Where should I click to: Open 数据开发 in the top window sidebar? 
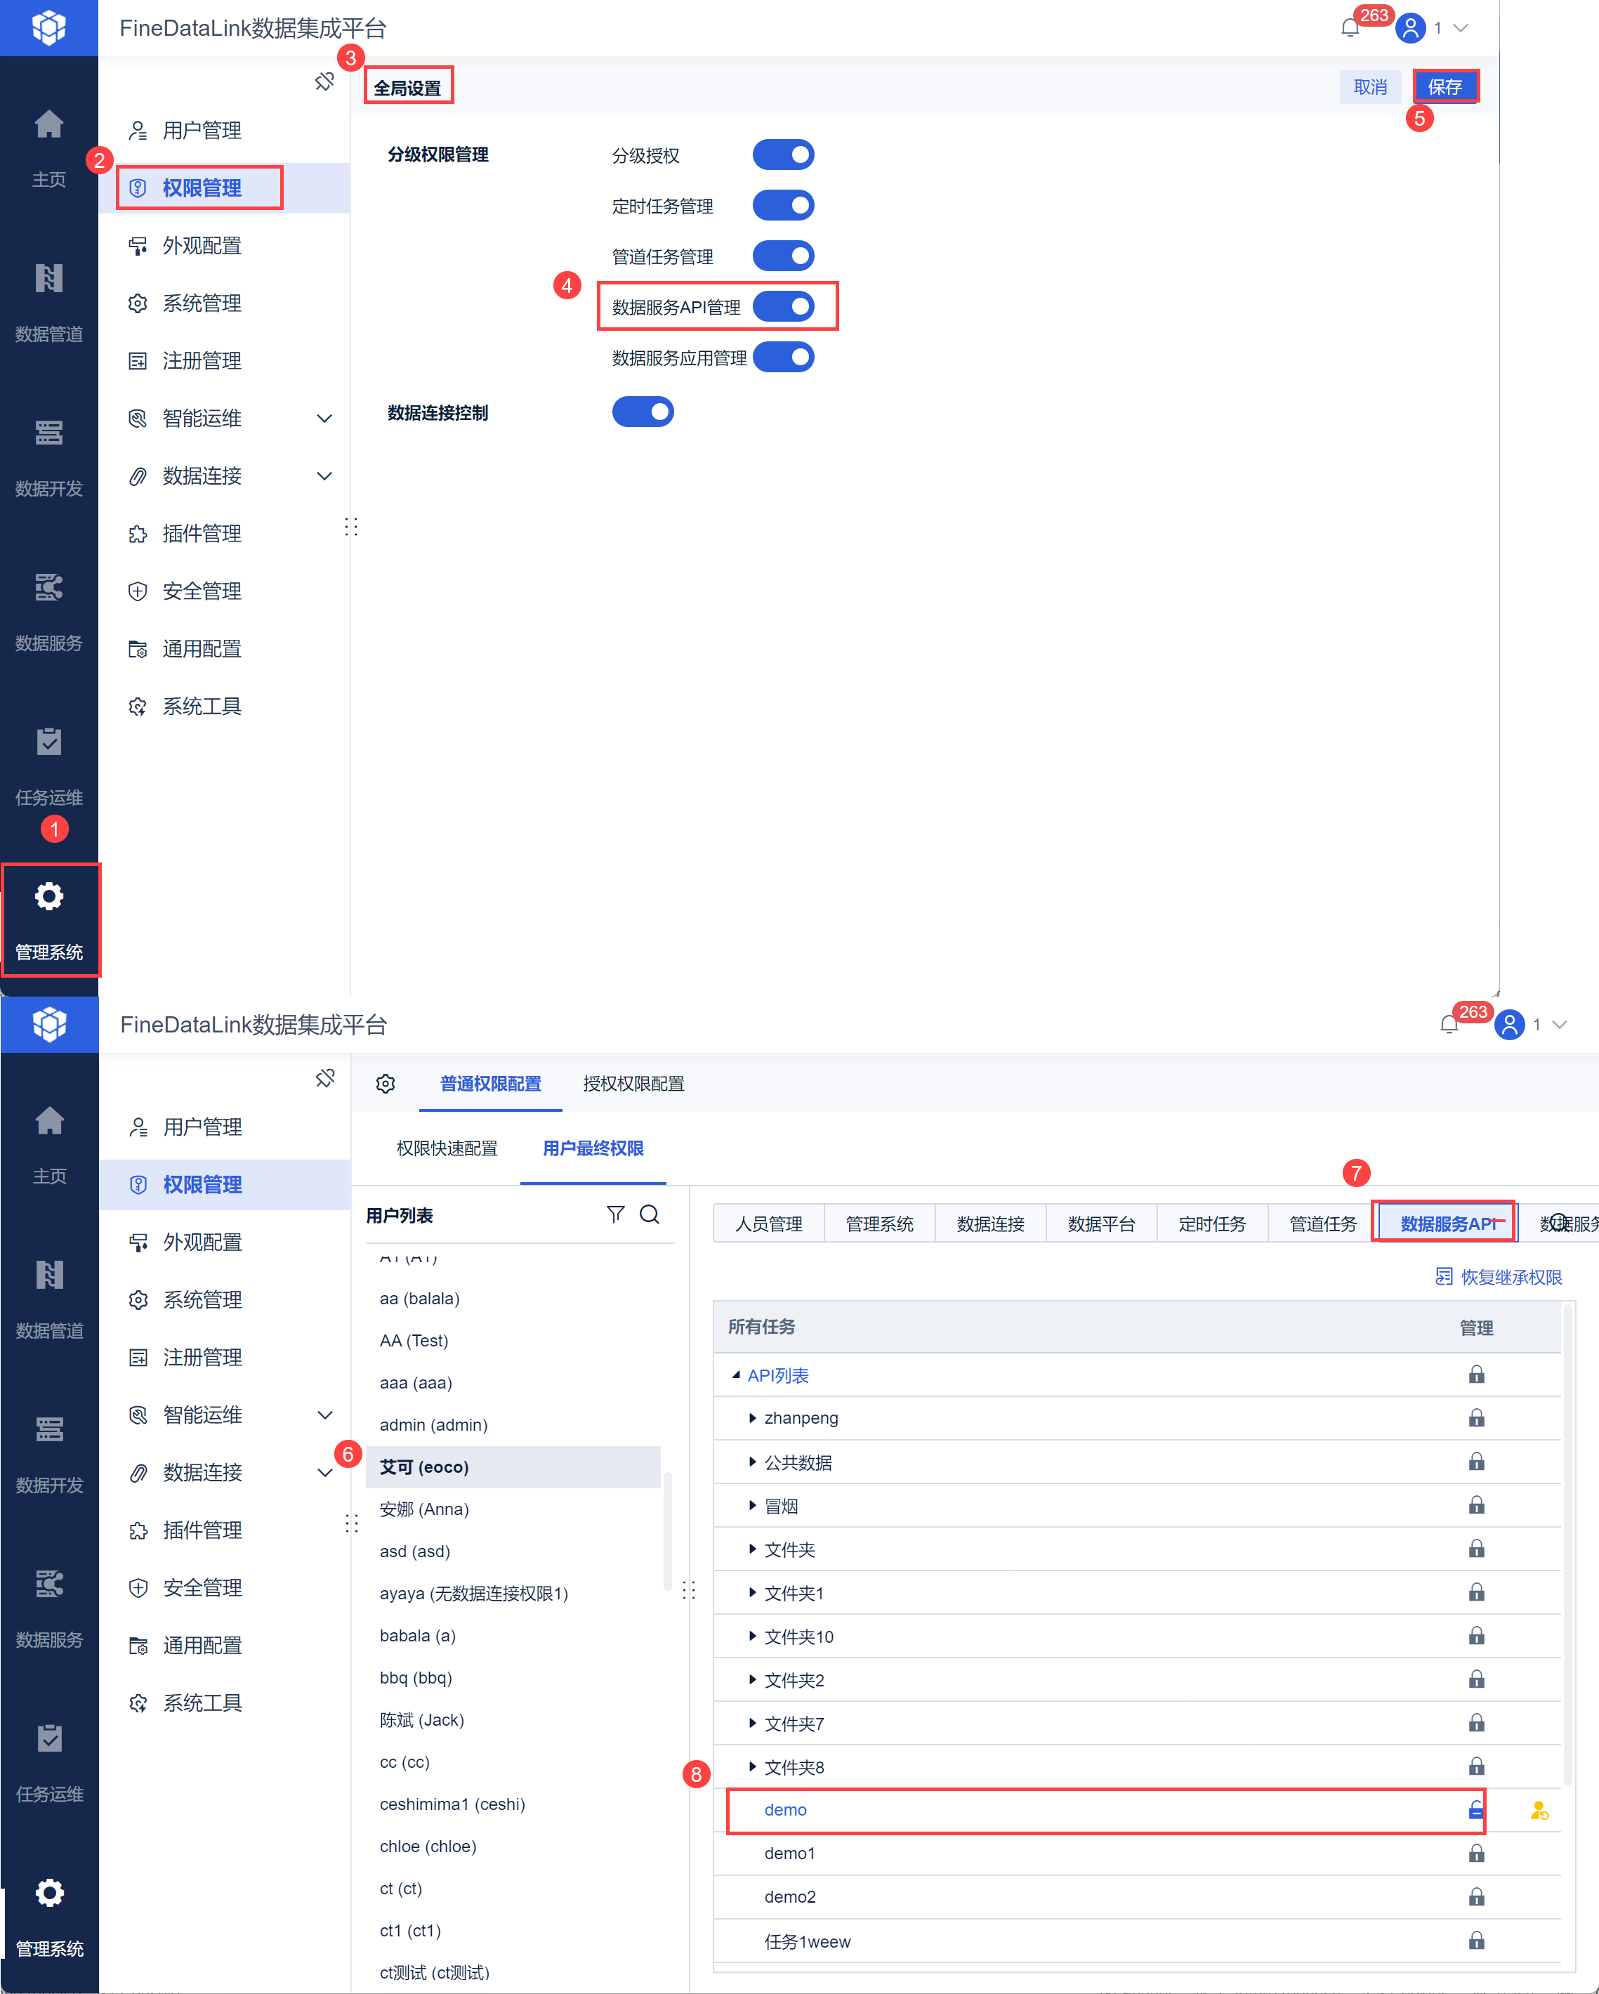(x=49, y=457)
